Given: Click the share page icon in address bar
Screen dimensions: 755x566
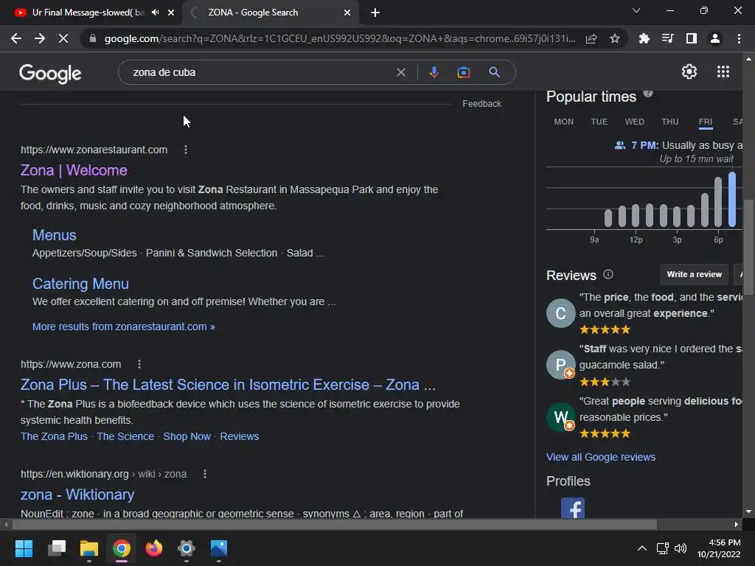Looking at the screenshot, I should (591, 38).
